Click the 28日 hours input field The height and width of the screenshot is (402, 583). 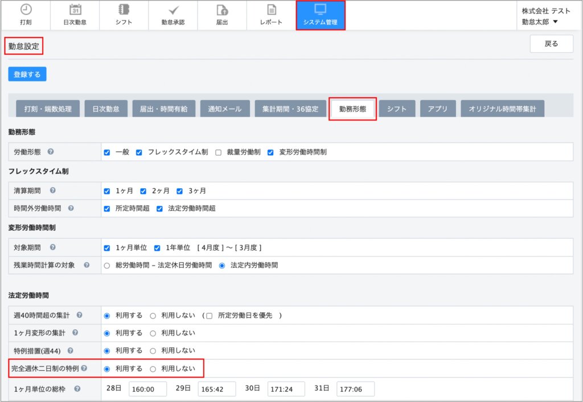(147, 389)
